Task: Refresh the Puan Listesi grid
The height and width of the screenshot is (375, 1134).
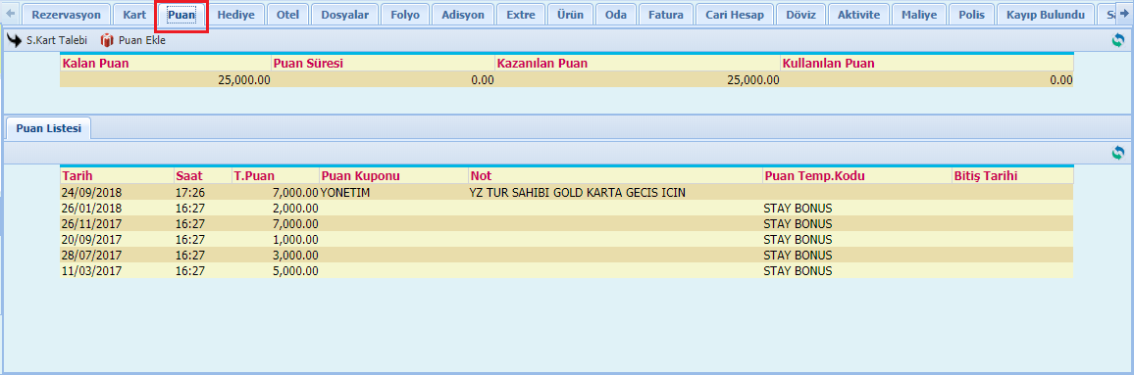Action: tap(1118, 153)
